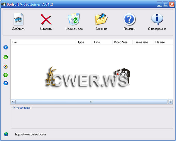Click the horizontal scrollbar left arrow
Viewport: 176px width, 141px height.
point(13,102)
